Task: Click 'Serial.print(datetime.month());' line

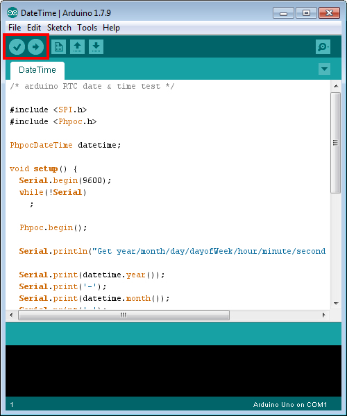Action: click(94, 298)
